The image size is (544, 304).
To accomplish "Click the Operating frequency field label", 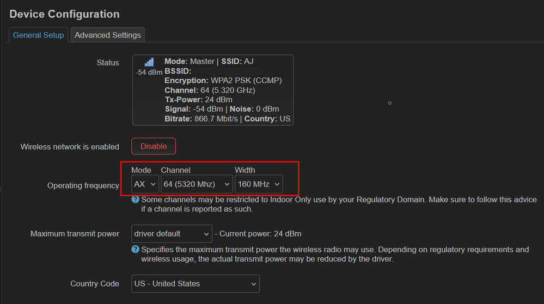I will [83, 185].
